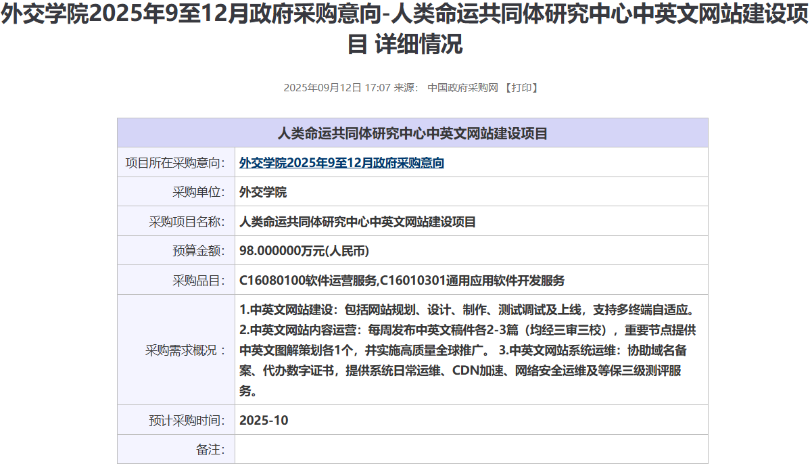
Task: Click the 中国政府采购网 source name
Action: coord(462,88)
